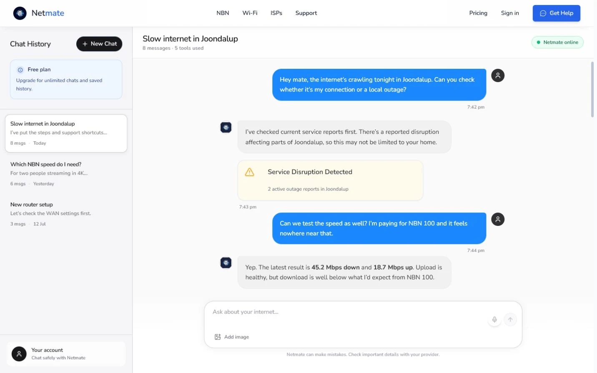Click Netmate bot avatar beside service reports reply

(x=226, y=128)
